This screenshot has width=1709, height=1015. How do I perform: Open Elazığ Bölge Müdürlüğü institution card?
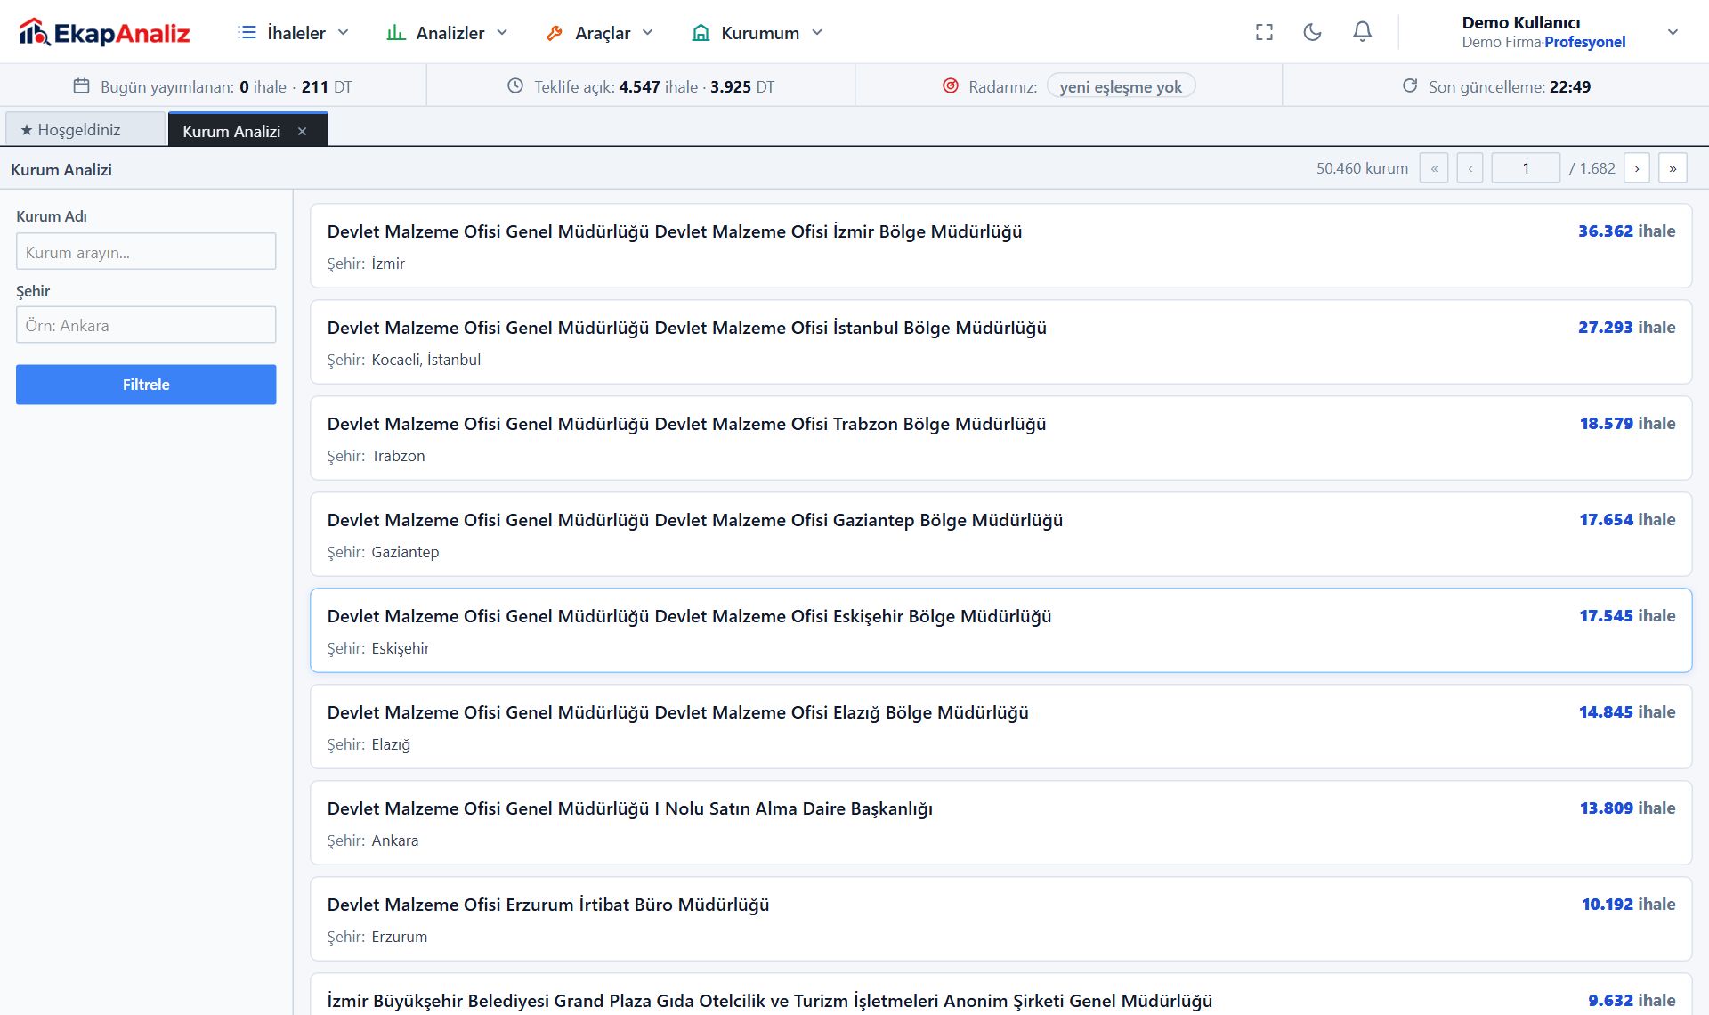[1000, 727]
